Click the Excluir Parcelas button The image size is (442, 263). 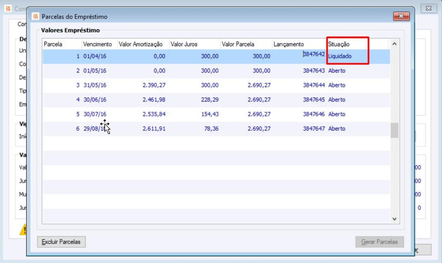(x=61, y=242)
